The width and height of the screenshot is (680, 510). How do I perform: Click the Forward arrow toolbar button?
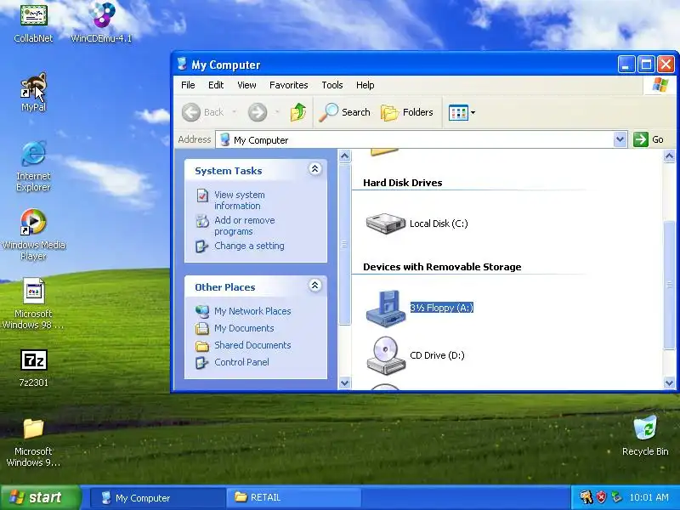tap(258, 112)
